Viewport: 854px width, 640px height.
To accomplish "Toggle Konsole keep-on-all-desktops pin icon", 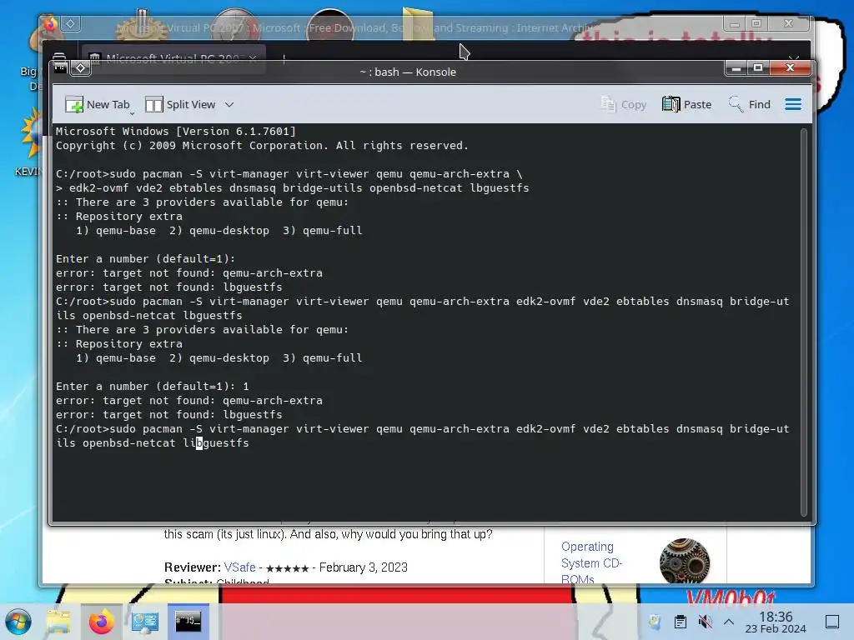I will pos(81,68).
